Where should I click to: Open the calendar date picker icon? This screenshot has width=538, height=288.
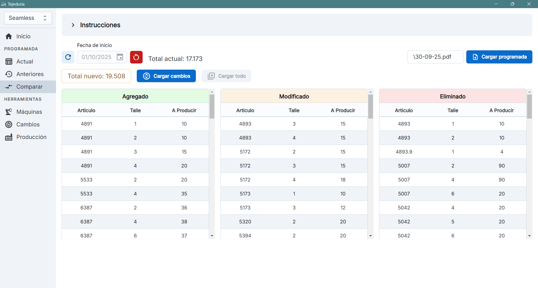(x=120, y=57)
